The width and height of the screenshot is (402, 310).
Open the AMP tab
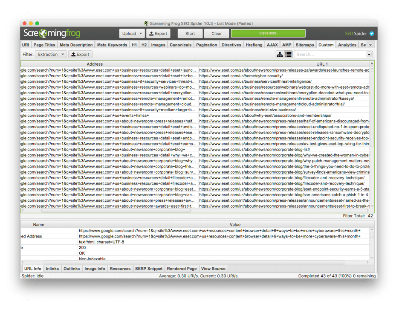(286, 45)
